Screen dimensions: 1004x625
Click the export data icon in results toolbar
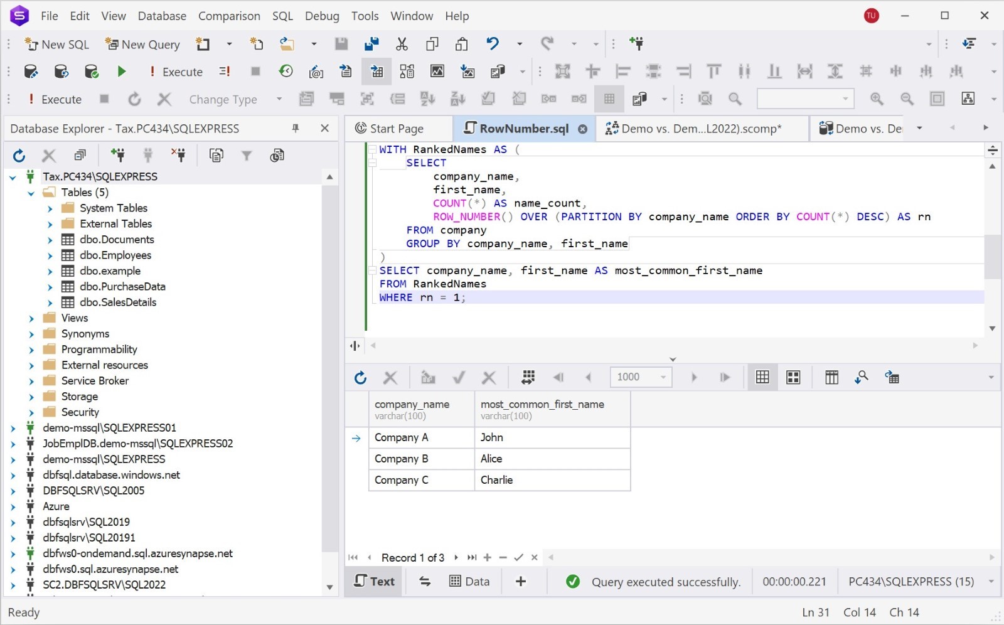click(892, 377)
